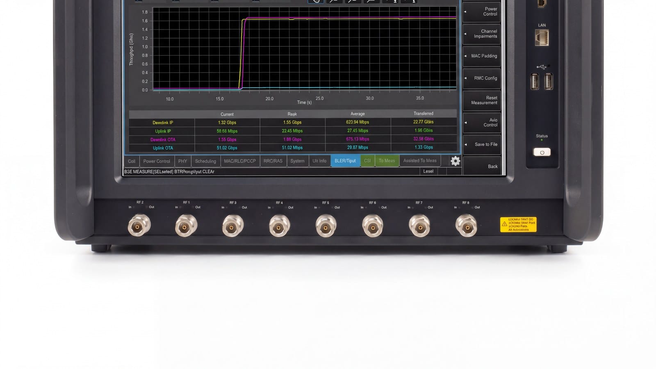Select the 'Uplink OTA' row label
This screenshot has width=656, height=369.
[x=163, y=148]
